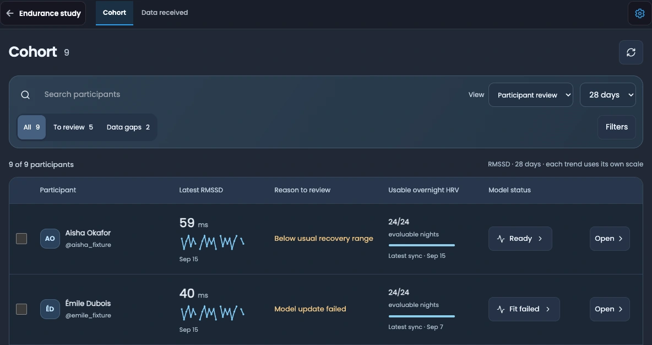Click the 40 ms RMSSD value
This screenshot has width=652, height=345.
tap(193, 293)
